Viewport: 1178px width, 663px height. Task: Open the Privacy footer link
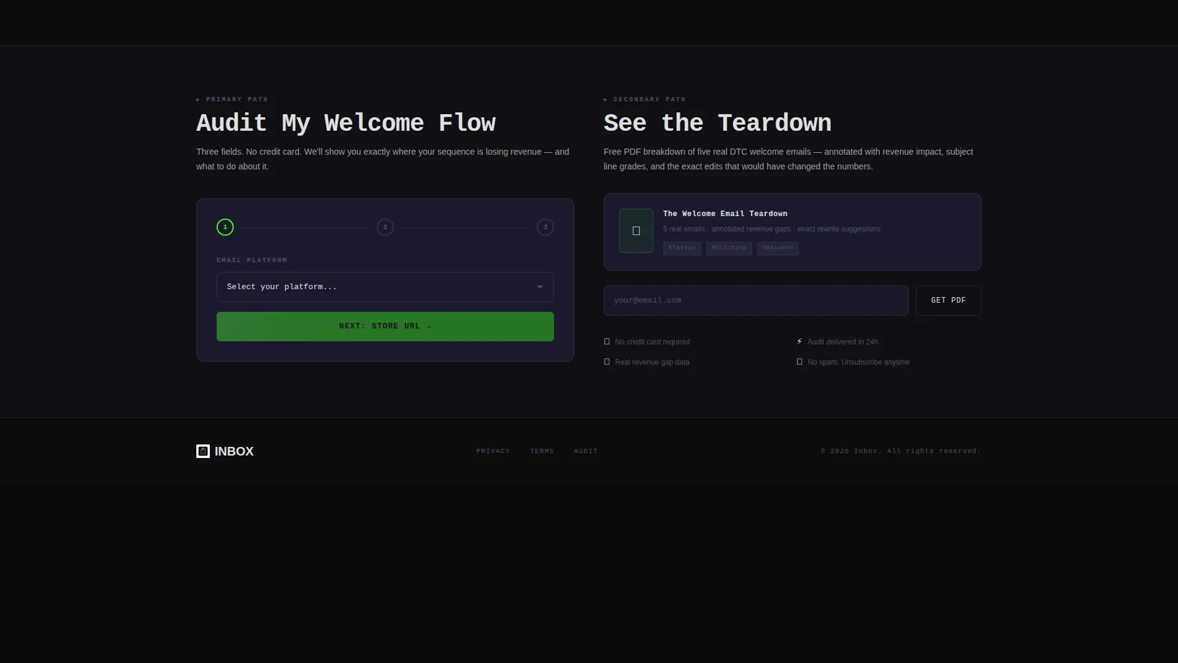(x=493, y=451)
